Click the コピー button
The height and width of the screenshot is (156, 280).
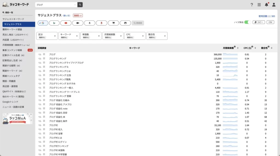point(259,22)
